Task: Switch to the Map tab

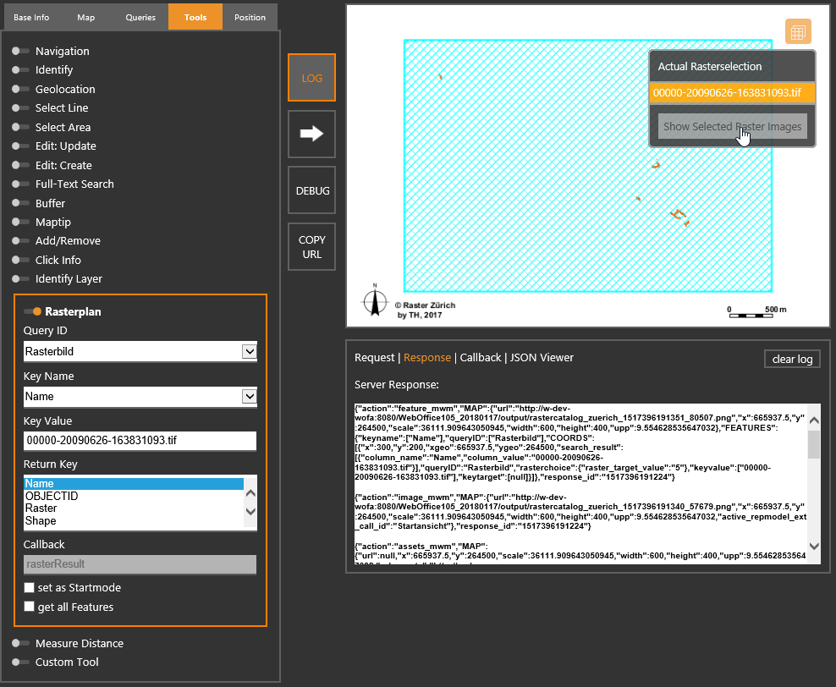Action: pyautogui.click(x=85, y=16)
